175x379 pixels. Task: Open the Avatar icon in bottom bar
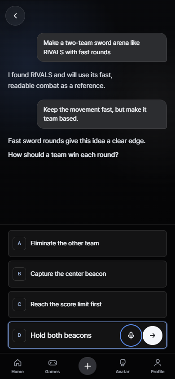click(122, 362)
